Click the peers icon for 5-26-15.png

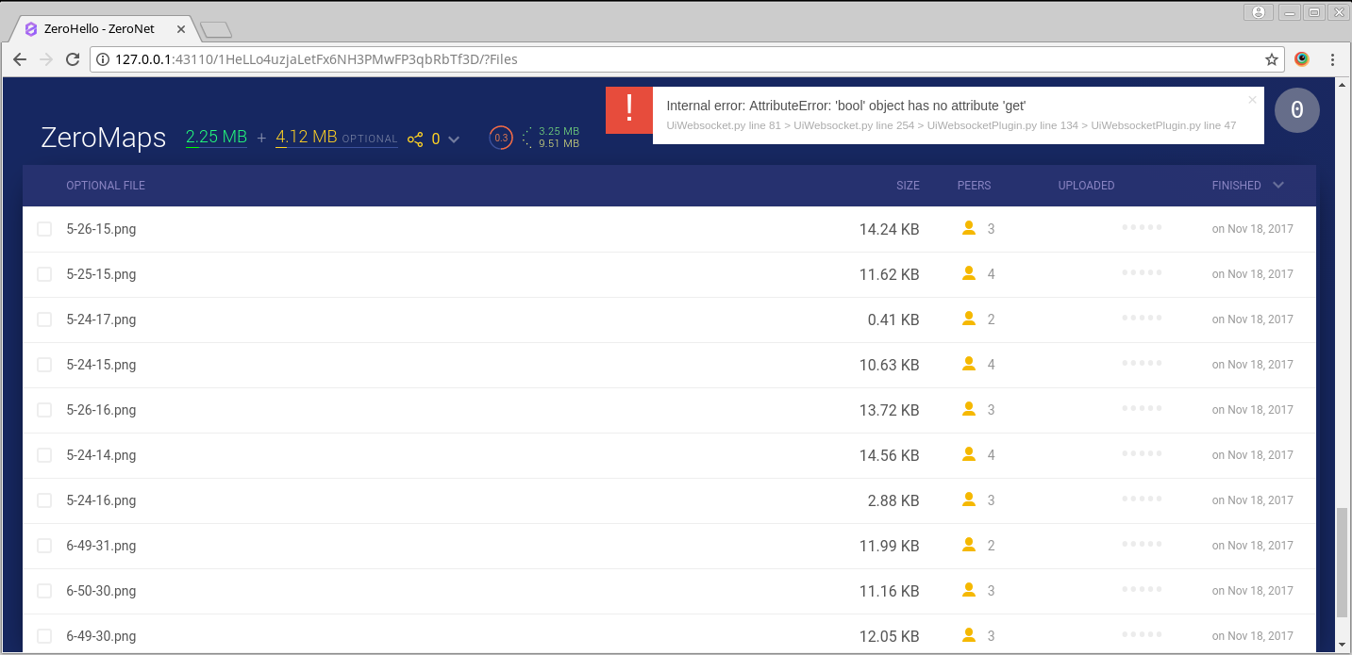(x=968, y=228)
